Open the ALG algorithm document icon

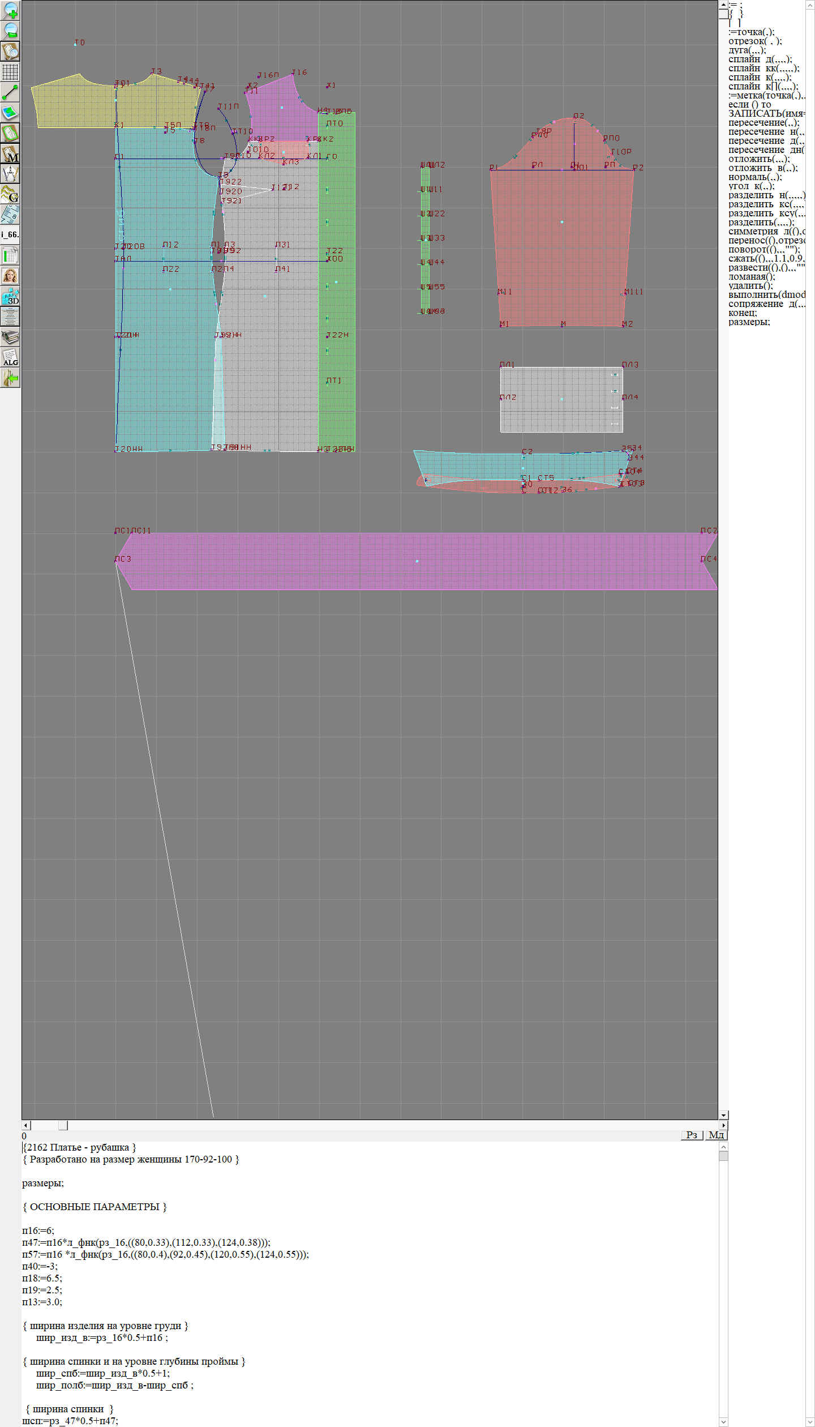pyautogui.click(x=10, y=357)
